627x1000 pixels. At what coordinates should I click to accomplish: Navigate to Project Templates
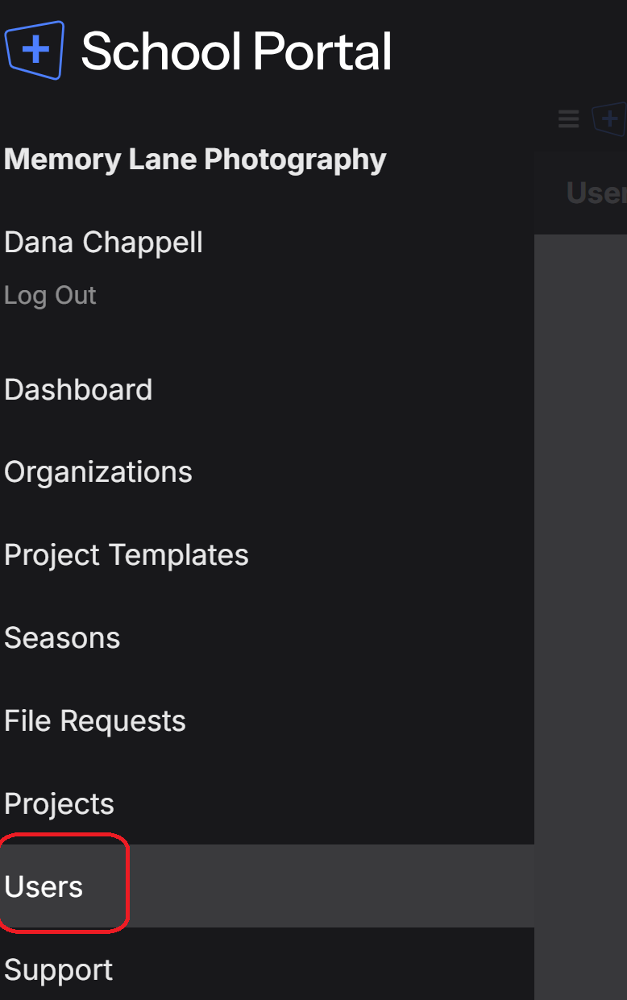point(127,555)
